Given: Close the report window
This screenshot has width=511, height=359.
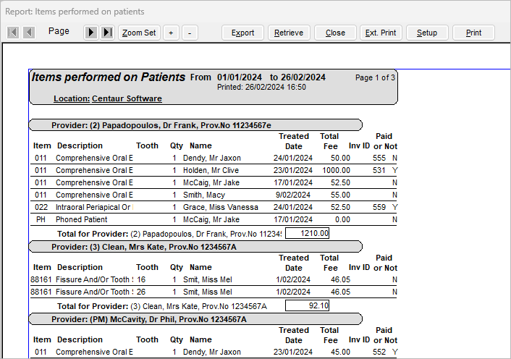Looking at the screenshot, I should pyautogui.click(x=335, y=33).
